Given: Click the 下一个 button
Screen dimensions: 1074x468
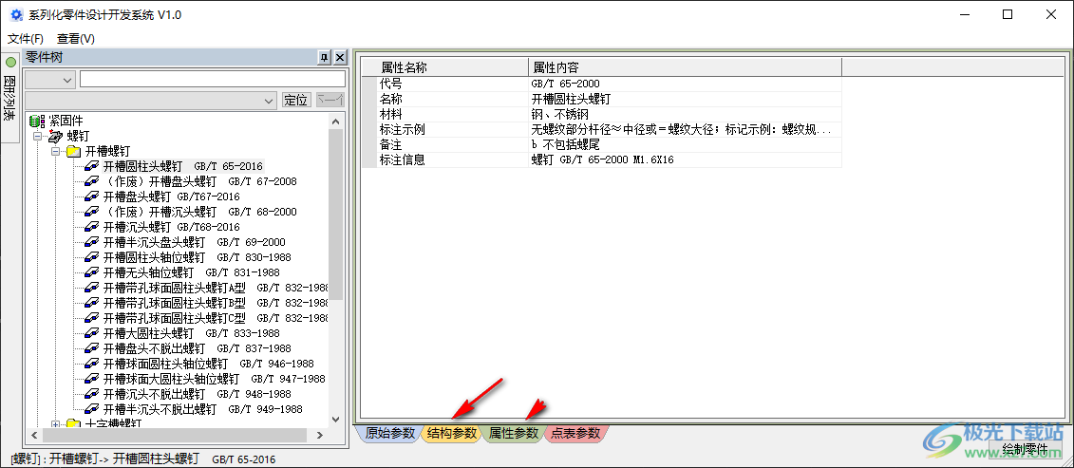Looking at the screenshot, I should tap(330, 100).
